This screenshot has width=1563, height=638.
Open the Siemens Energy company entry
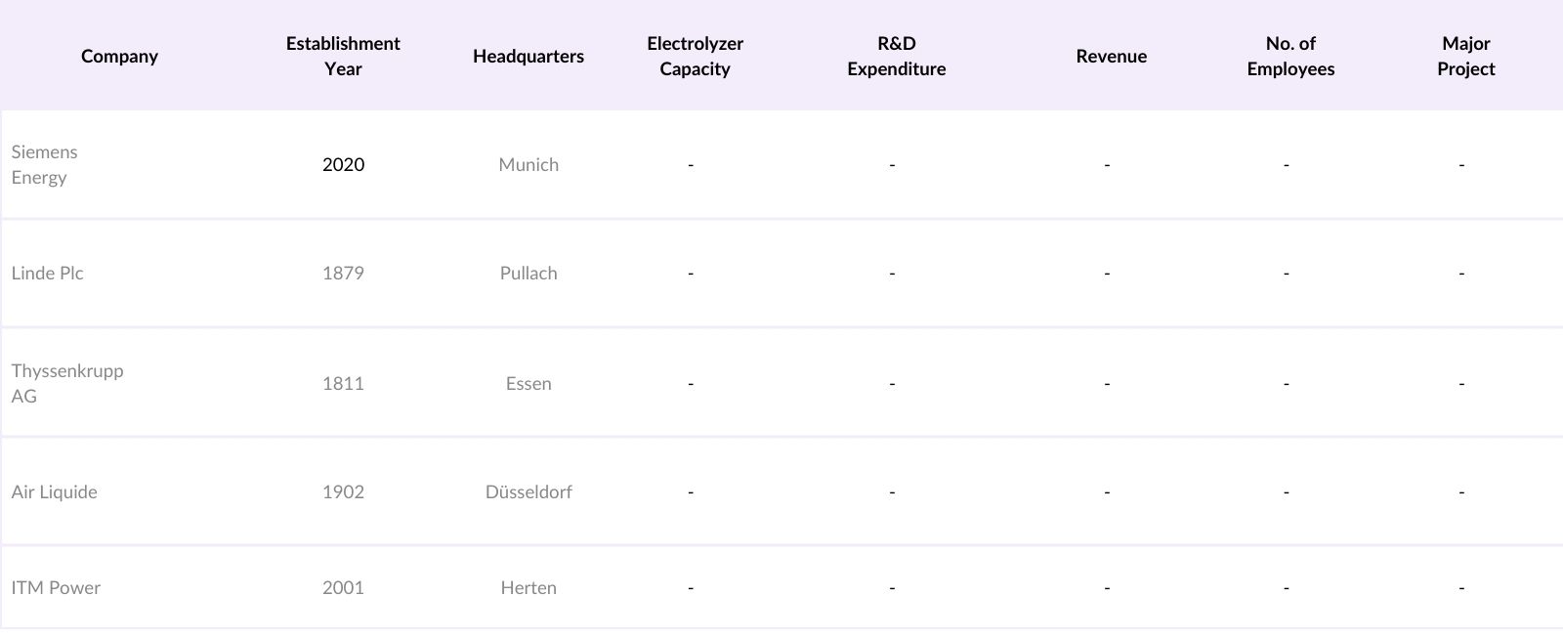[x=45, y=164]
